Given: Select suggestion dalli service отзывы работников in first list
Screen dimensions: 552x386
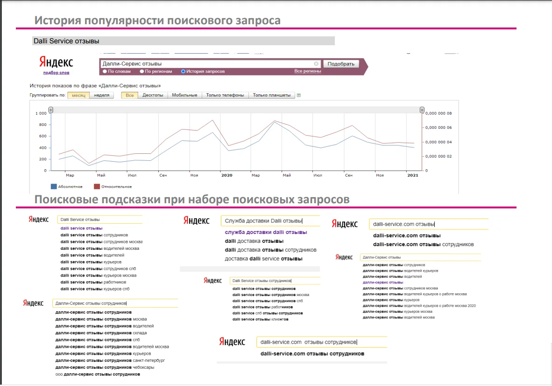Looking at the screenshot, I should click(93, 283).
